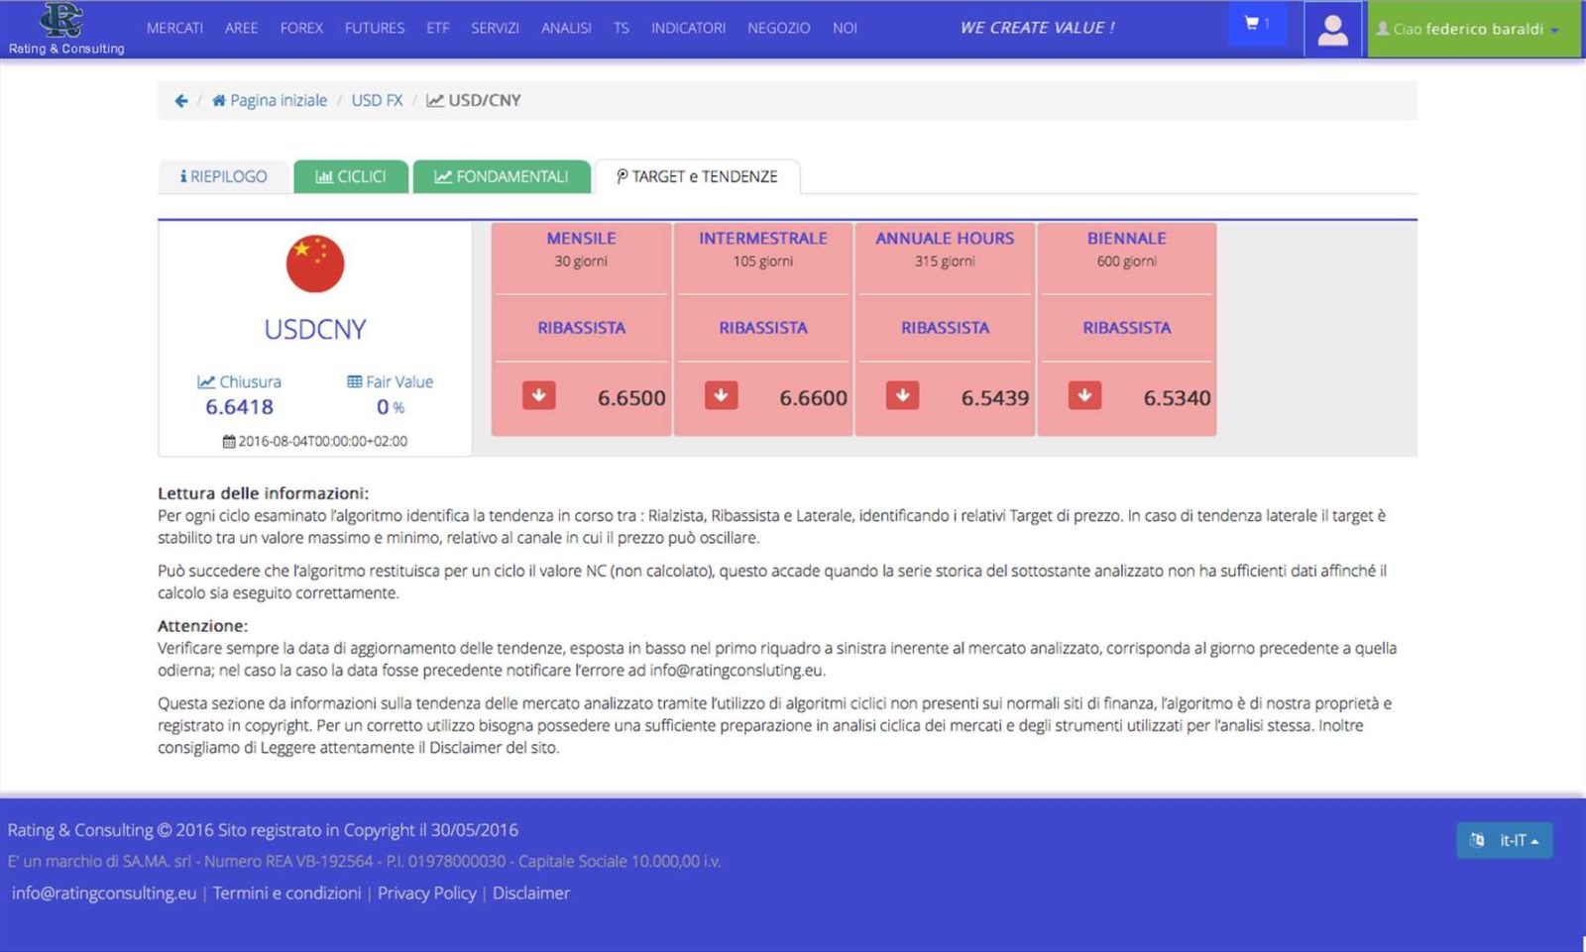Click the info@ratingconsulting.eu footer link
The height and width of the screenshot is (952, 1586).
pos(104,893)
